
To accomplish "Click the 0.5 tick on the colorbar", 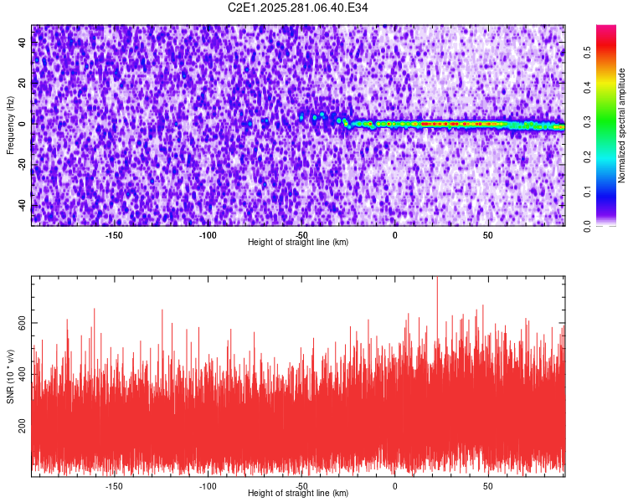I will coord(587,50).
